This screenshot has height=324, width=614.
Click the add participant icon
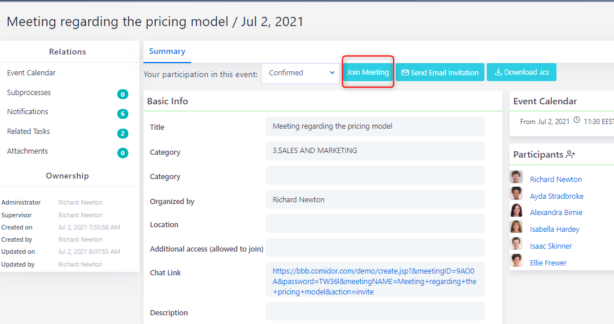[x=570, y=155]
